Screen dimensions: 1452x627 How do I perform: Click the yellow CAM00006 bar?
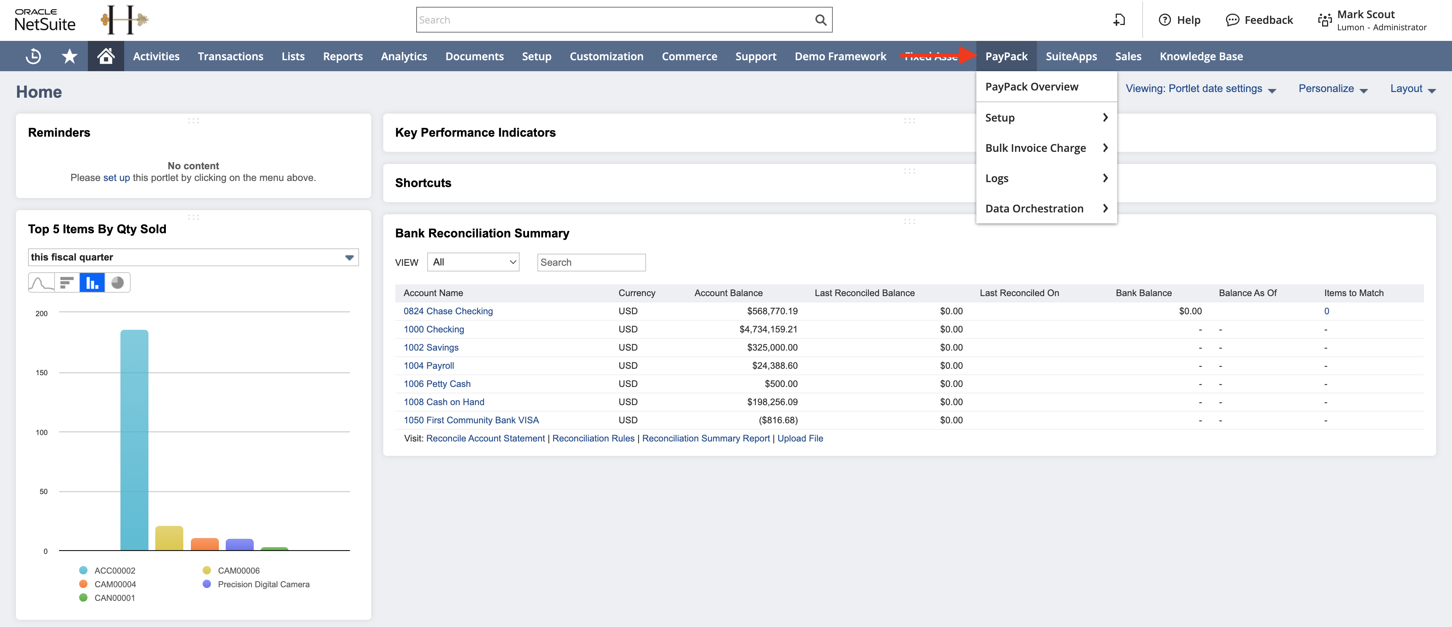click(169, 538)
